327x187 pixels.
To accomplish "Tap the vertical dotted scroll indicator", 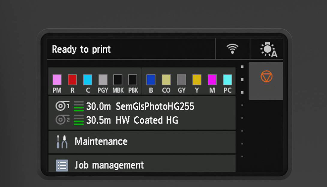I will tap(242, 111).
